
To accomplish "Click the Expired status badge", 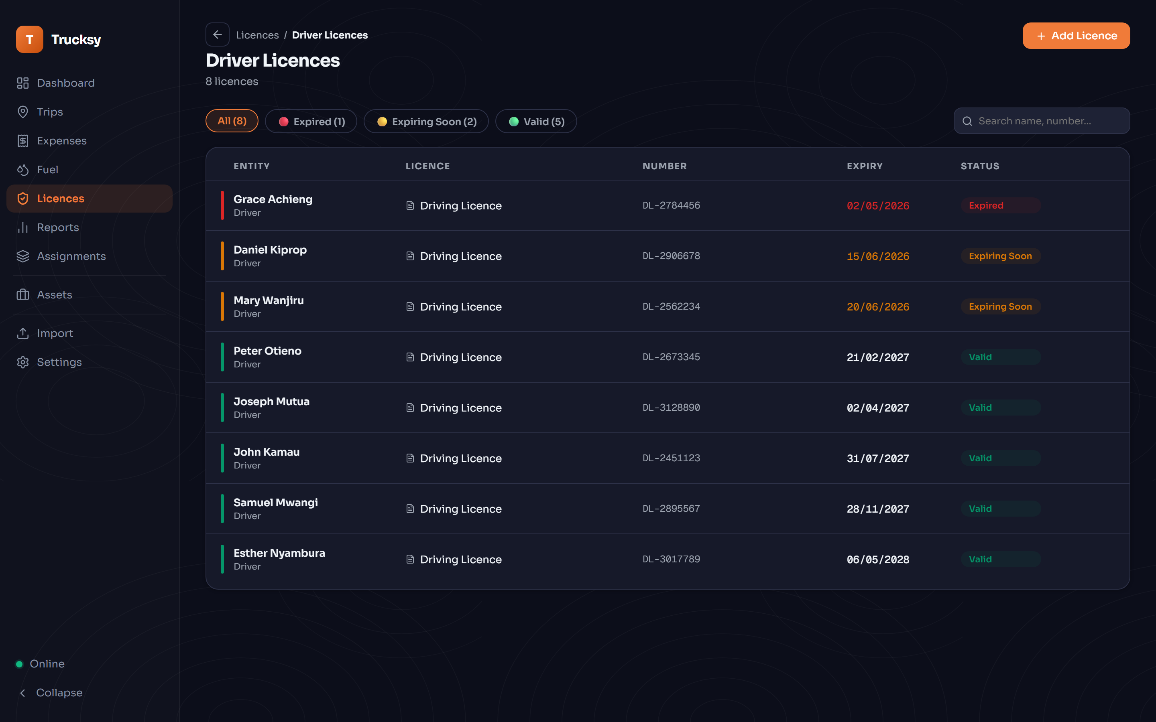I will tap(1001, 206).
